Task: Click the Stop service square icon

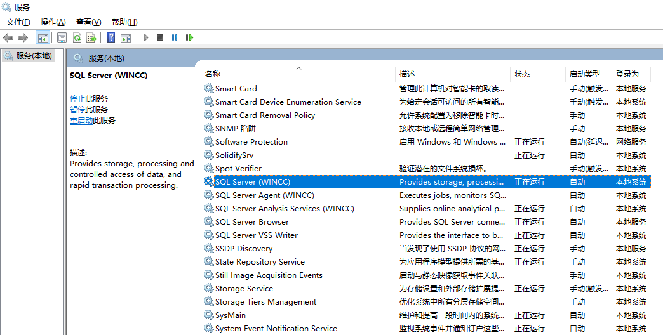Action: click(x=160, y=37)
